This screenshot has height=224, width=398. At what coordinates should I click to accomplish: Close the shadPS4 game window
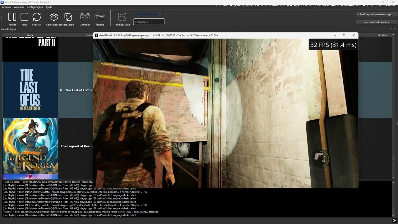[x=354, y=35]
